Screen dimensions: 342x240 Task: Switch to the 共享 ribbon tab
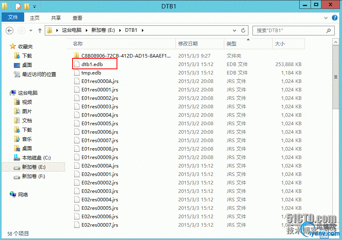click(56, 18)
